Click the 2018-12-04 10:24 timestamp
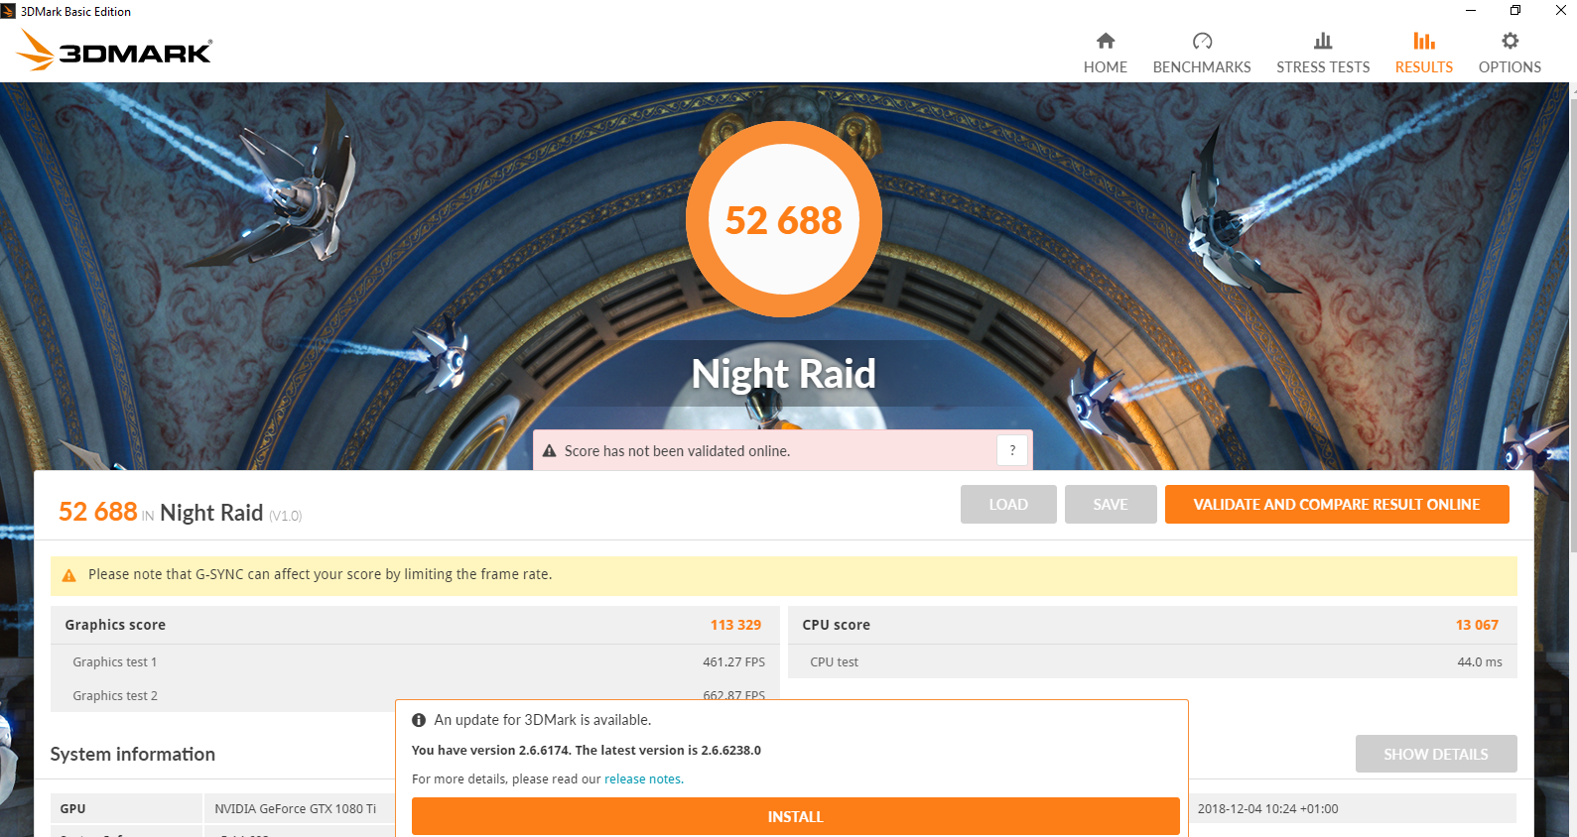Screen dimensions: 1577x837 coord(1267,808)
